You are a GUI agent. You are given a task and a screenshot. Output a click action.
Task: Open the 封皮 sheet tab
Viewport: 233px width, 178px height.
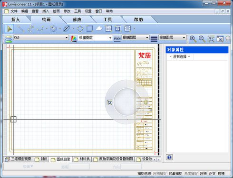tap(41, 159)
